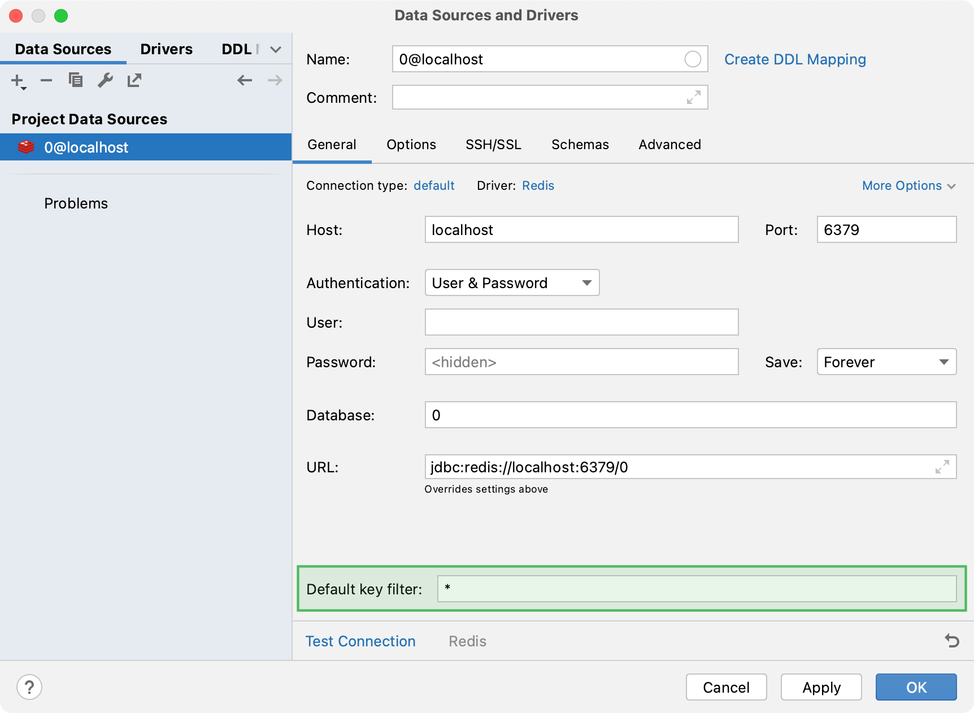The image size is (974, 713).
Task: Switch to the Schemas tab
Action: coord(580,145)
